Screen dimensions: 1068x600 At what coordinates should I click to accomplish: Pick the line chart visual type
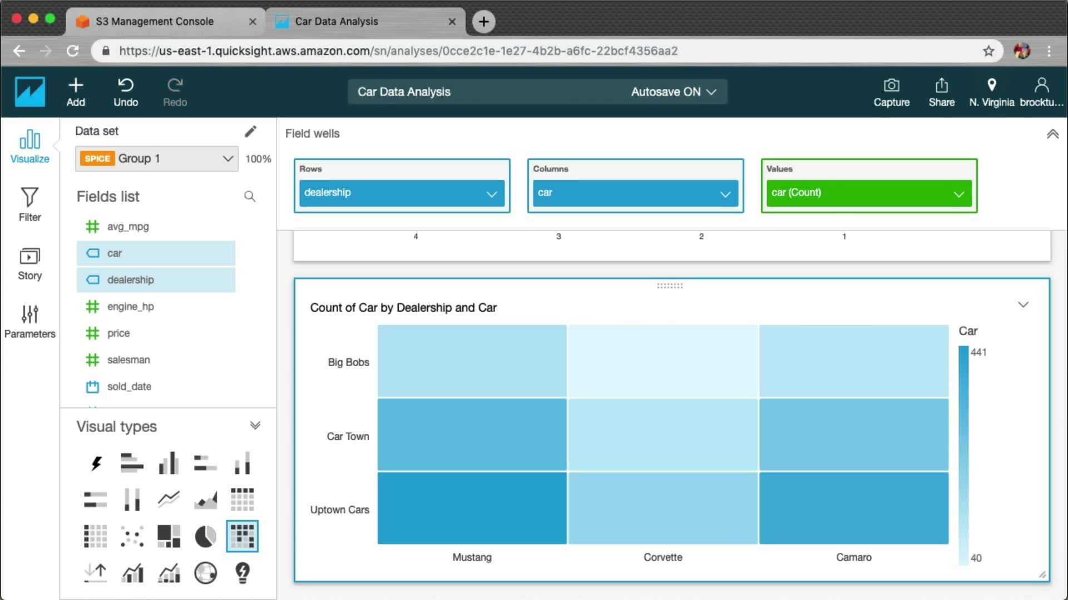[x=169, y=499]
